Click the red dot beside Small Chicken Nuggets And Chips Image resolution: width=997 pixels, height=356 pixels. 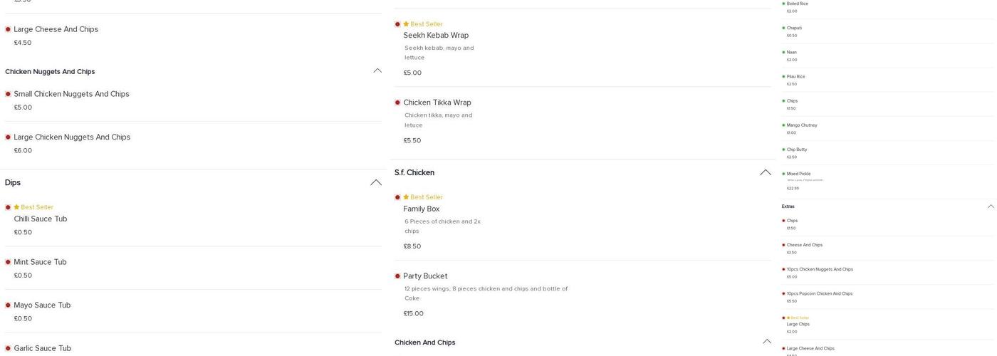click(x=8, y=94)
